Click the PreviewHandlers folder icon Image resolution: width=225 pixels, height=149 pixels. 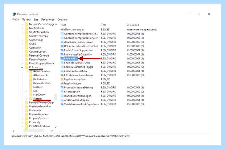point(26,114)
